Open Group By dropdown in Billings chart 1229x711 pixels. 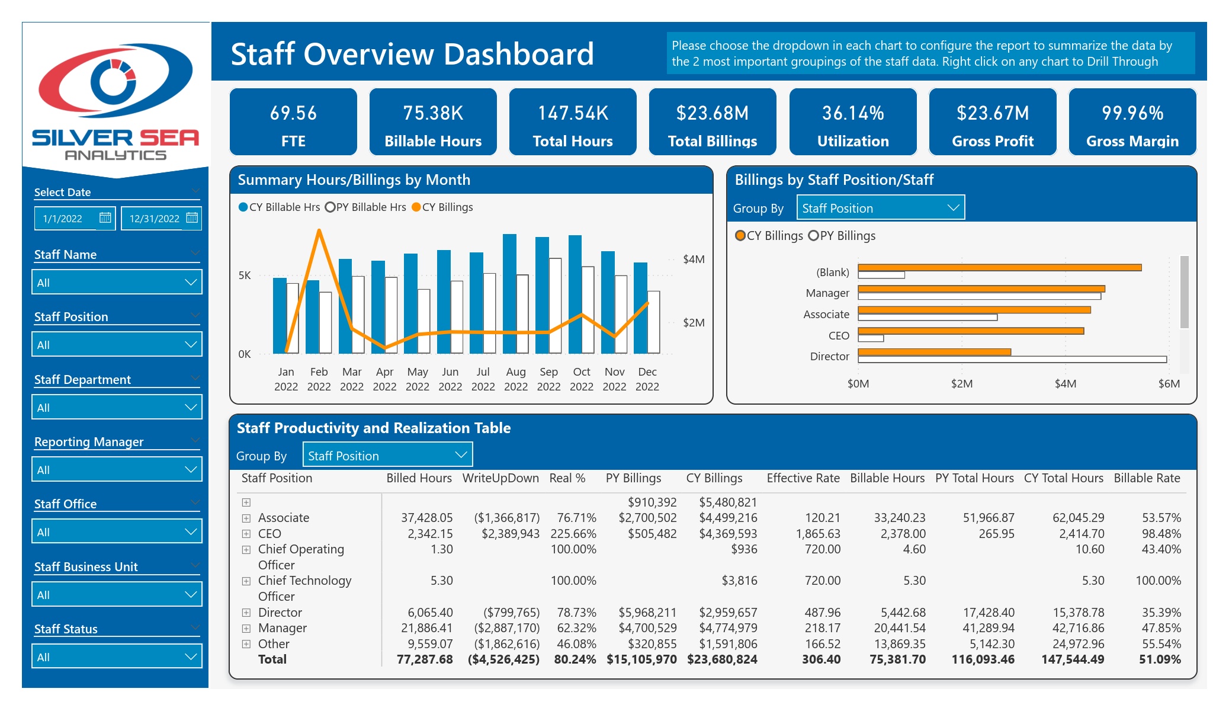[880, 208]
